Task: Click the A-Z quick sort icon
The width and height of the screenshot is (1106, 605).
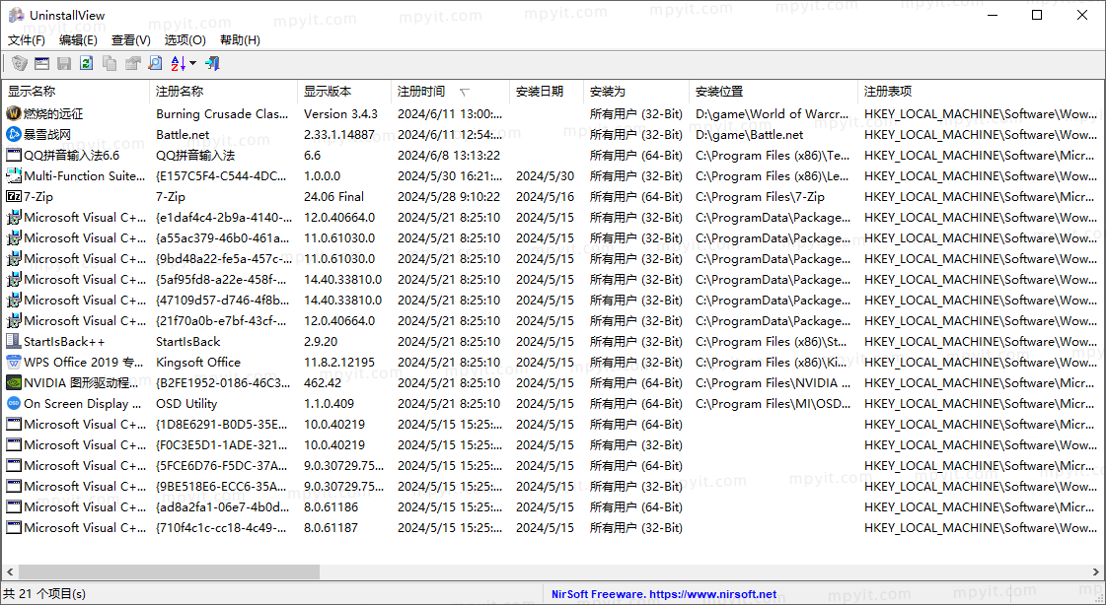Action: click(x=179, y=63)
